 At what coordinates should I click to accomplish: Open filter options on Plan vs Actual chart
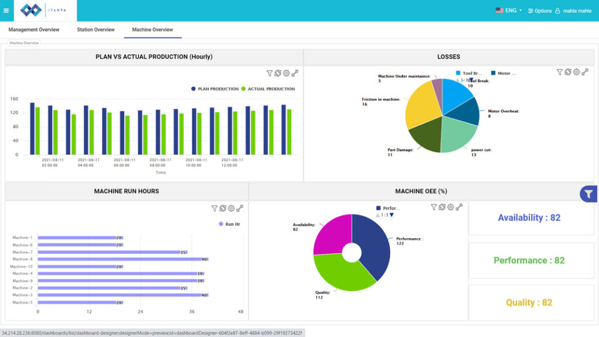269,73
